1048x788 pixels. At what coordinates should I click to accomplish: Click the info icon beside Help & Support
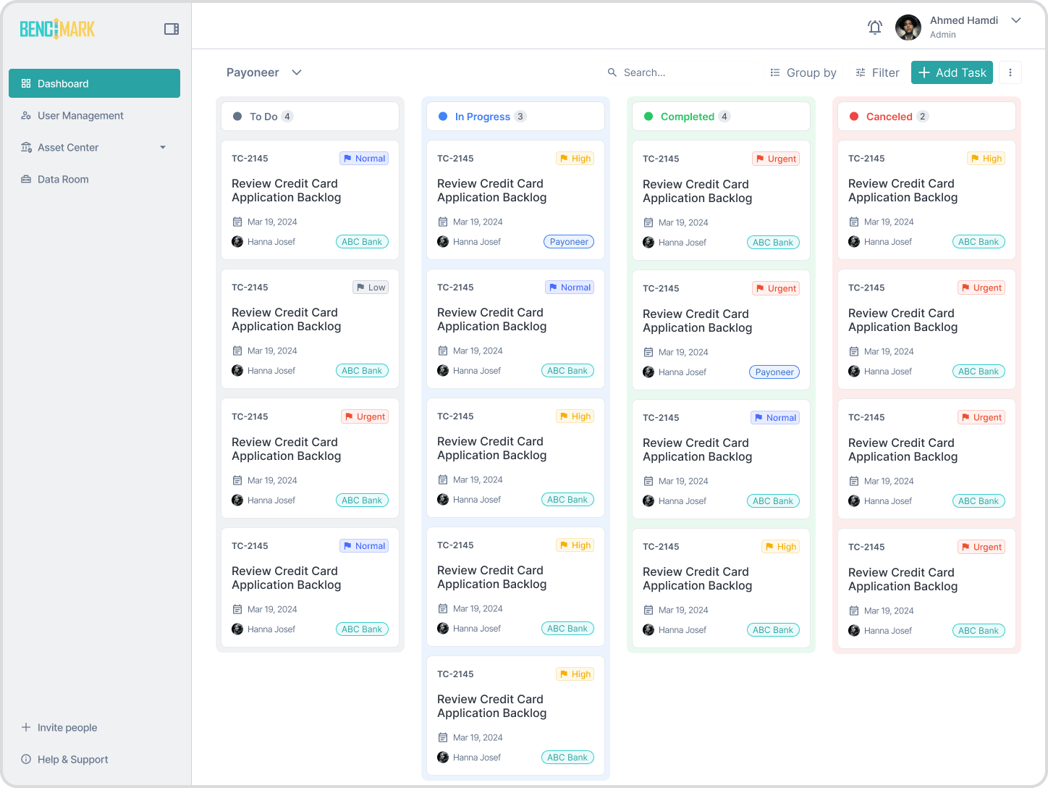26,759
